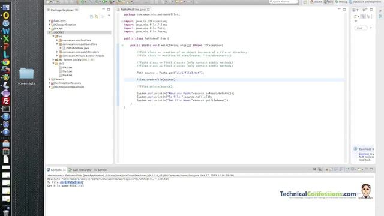This screenshot has height=216, width=384.
Task: Select file1.txt in the dir1 folder
Action: (67, 67)
